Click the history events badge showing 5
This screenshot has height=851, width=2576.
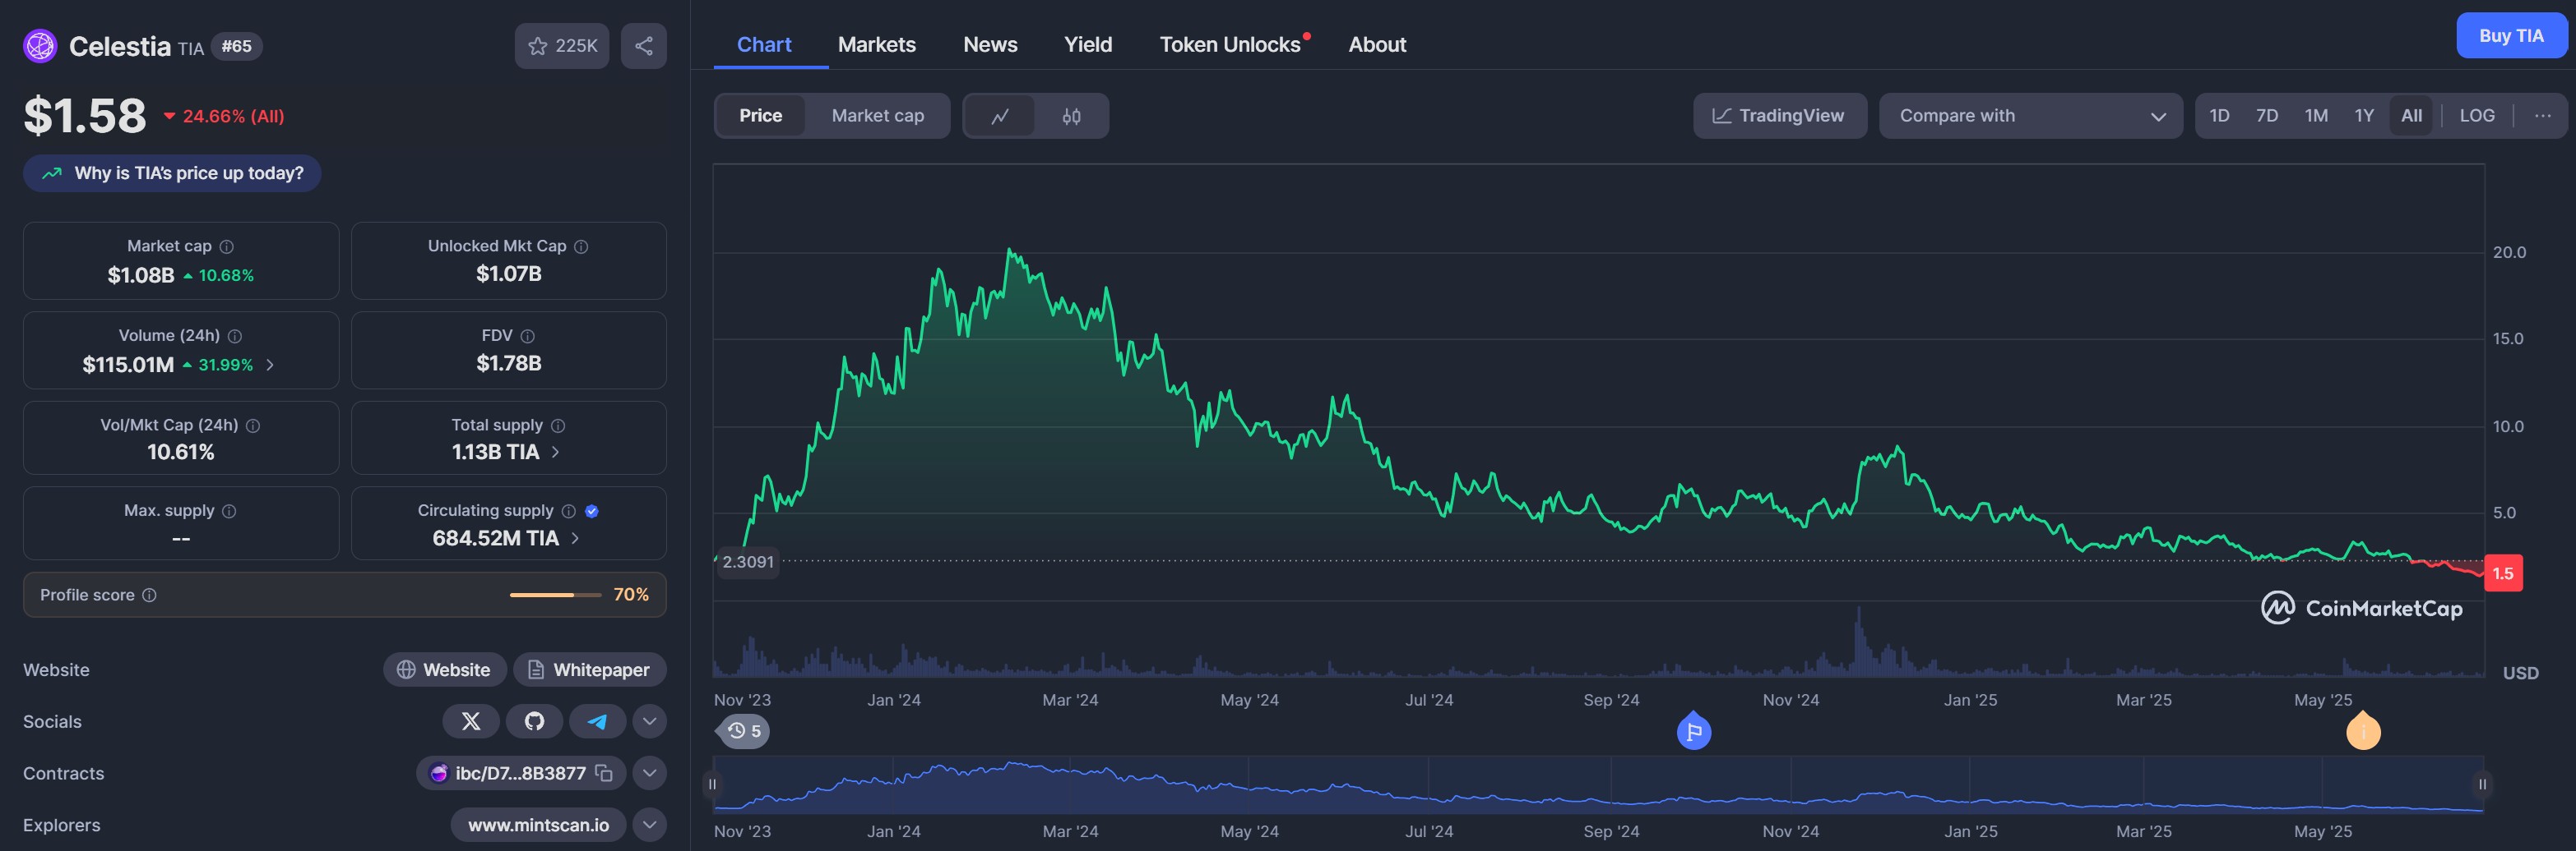[744, 731]
